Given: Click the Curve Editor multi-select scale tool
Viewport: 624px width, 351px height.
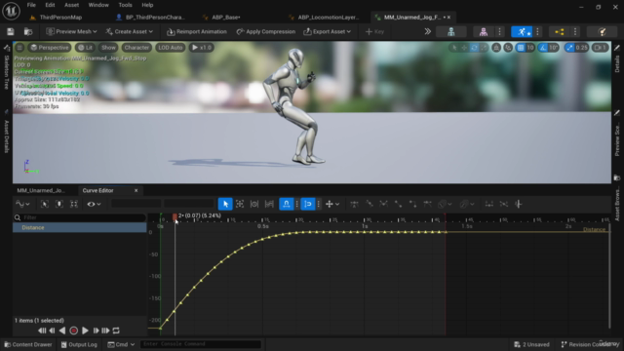Looking at the screenshot, I should point(269,204).
